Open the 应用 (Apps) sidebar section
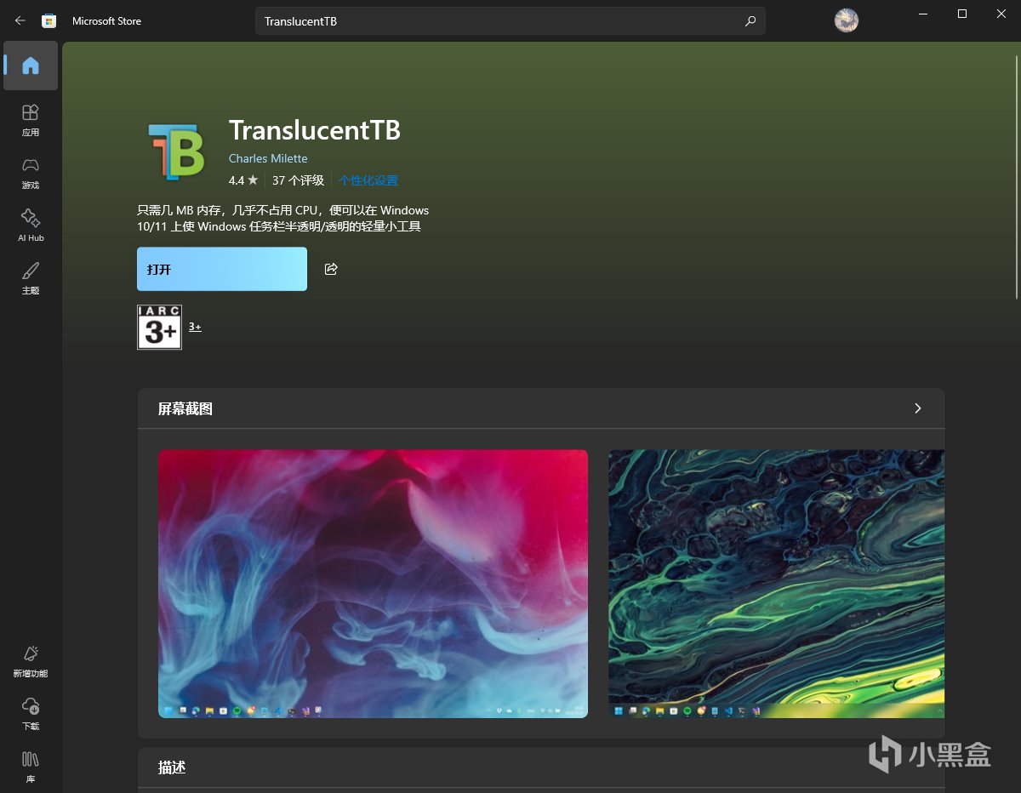This screenshot has width=1021, height=793. (x=31, y=120)
